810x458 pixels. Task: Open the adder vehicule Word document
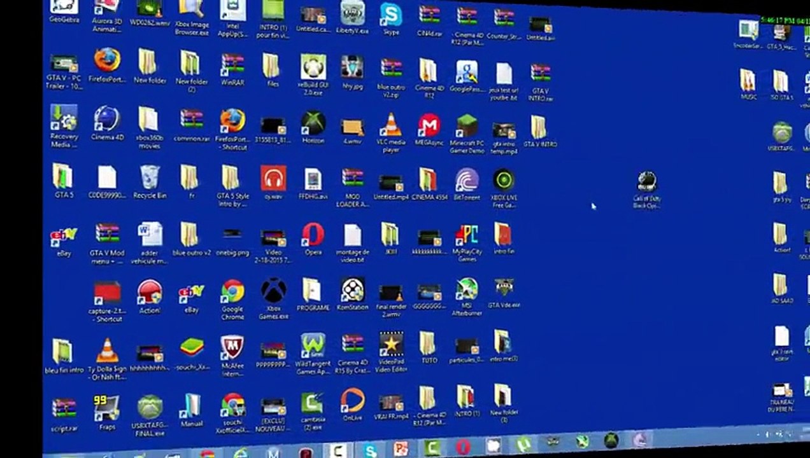(150, 244)
